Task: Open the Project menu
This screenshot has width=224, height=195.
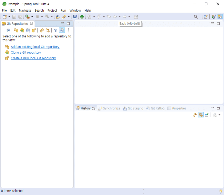Action: coord(52,10)
